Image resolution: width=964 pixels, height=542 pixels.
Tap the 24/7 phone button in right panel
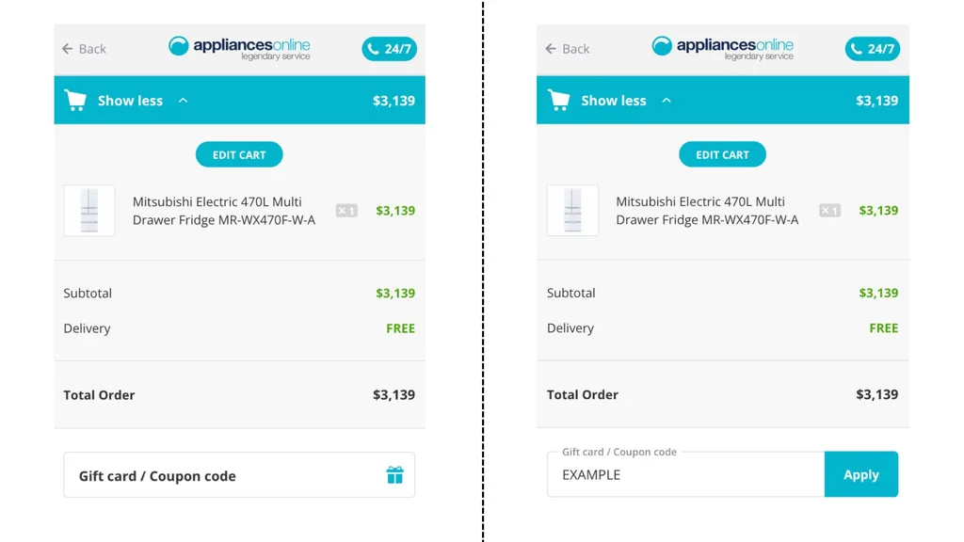pyautogui.click(x=872, y=49)
